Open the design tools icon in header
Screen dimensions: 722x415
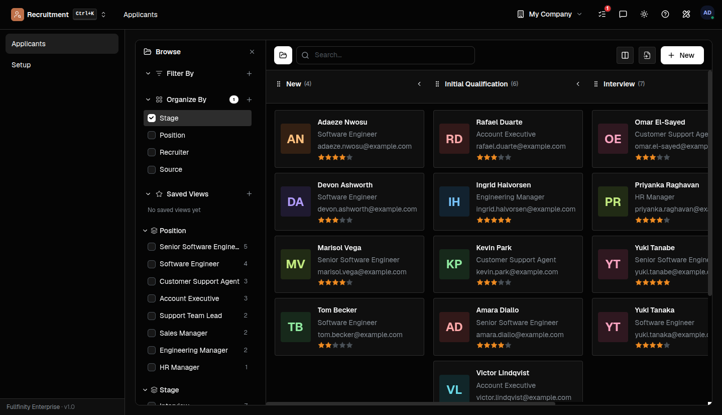click(686, 14)
